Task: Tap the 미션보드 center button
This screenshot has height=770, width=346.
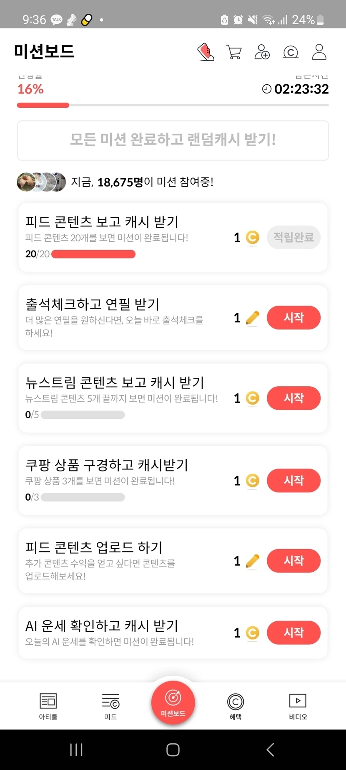Action: [173, 702]
